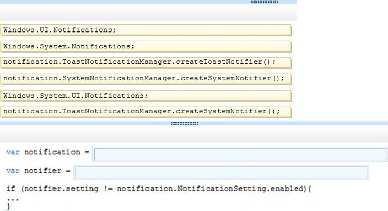
Task: Select the Windows.System.UI.Notifications; code block
Action: coord(145,96)
